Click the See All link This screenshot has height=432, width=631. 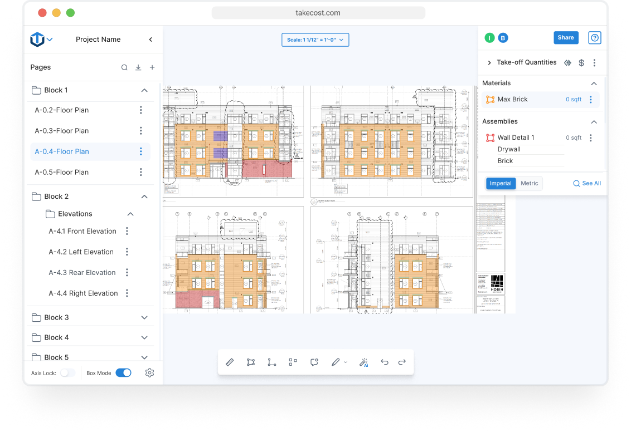point(587,183)
